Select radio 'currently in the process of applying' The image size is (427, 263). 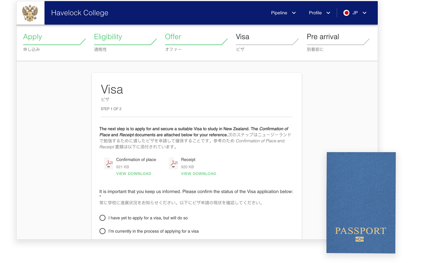[102, 231]
